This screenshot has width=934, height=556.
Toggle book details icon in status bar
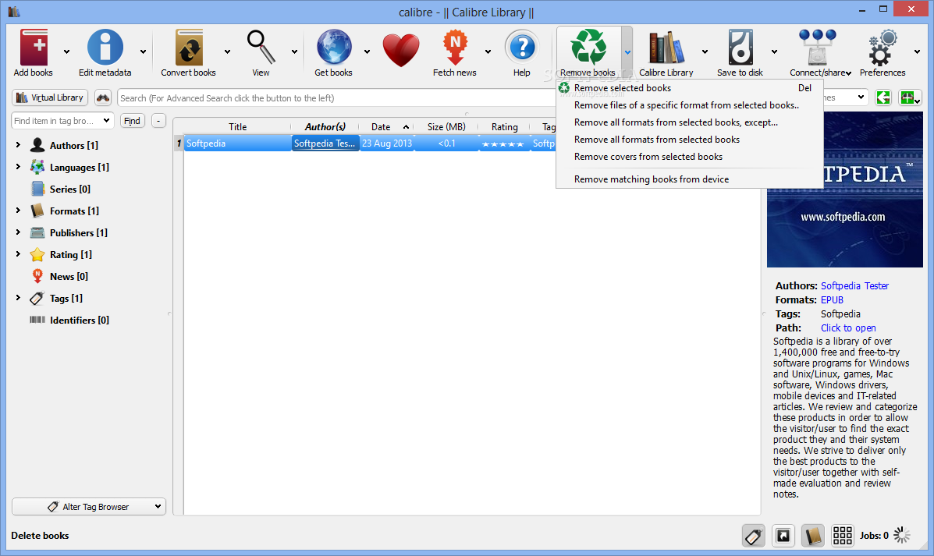[813, 536]
